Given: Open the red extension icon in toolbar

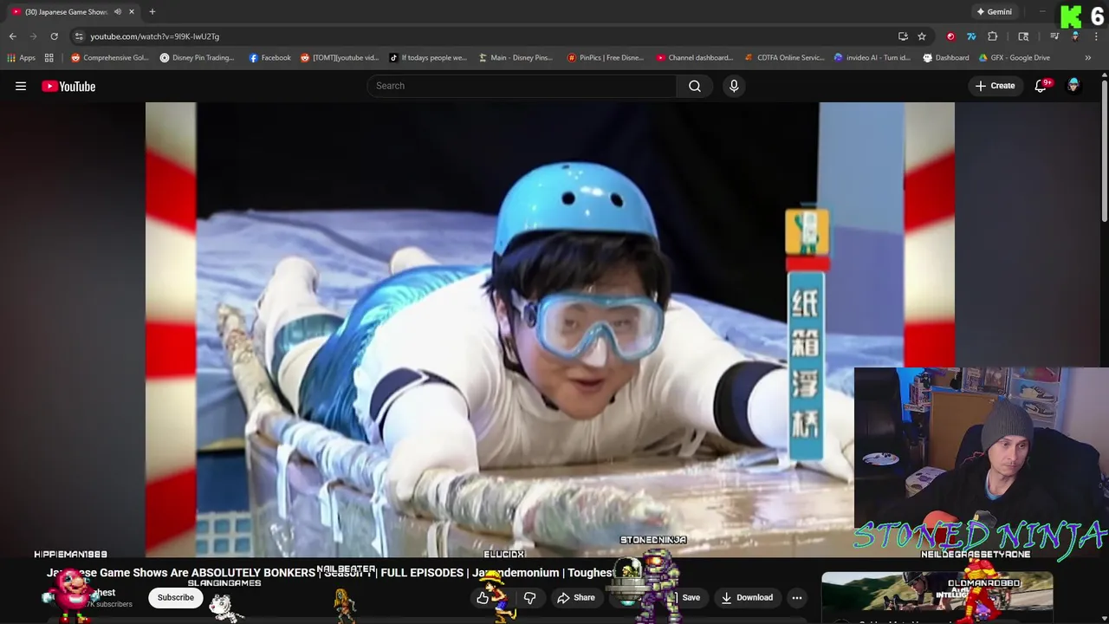Looking at the screenshot, I should [950, 36].
